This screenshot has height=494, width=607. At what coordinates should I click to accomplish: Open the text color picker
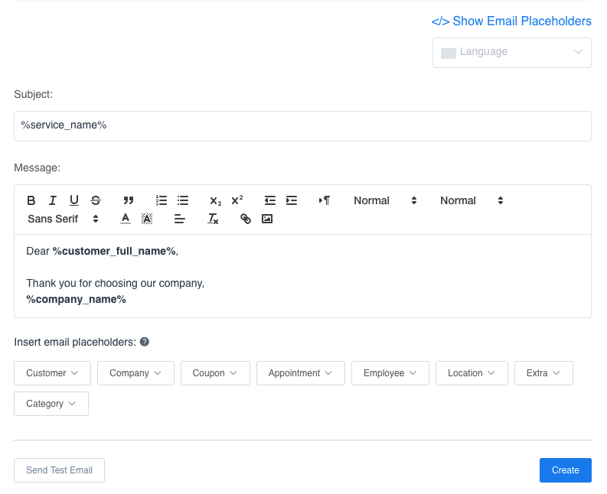coord(126,219)
